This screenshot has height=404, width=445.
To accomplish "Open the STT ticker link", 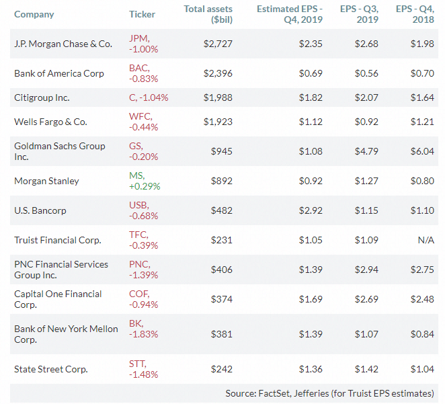I will click(x=138, y=364).
